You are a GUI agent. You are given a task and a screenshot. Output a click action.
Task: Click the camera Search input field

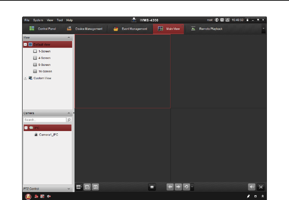click(45, 120)
